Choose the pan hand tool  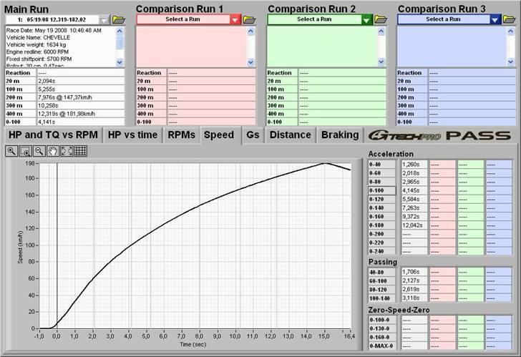tap(53, 151)
